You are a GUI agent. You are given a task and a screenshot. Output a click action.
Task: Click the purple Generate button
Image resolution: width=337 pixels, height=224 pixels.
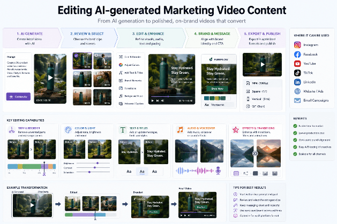click(18, 97)
